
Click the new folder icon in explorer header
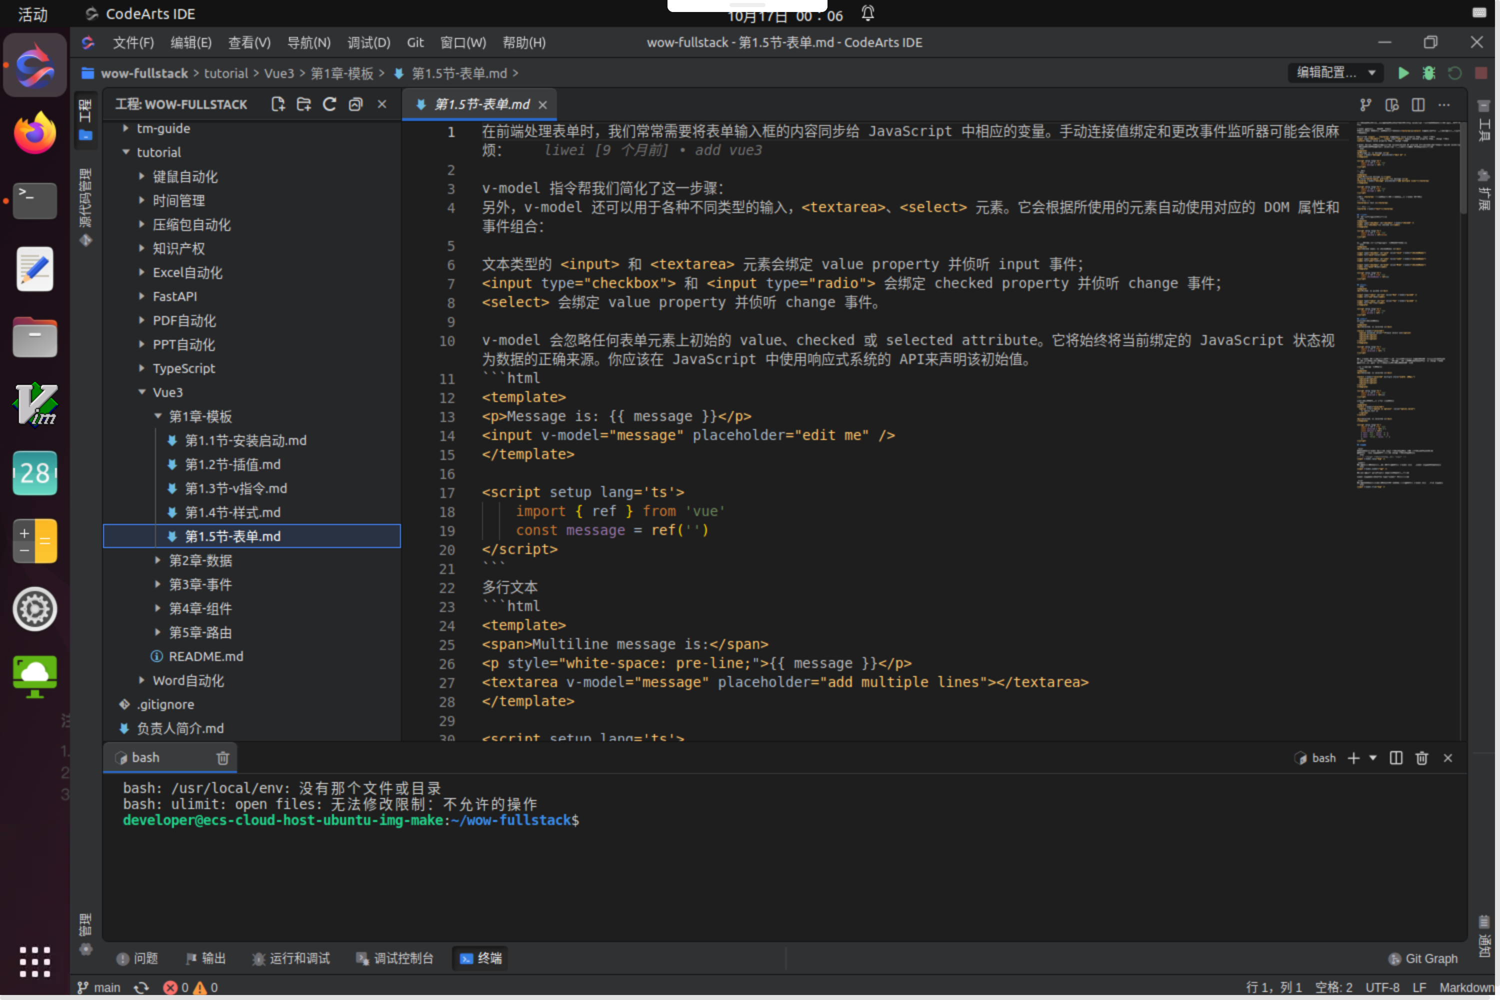[303, 104]
